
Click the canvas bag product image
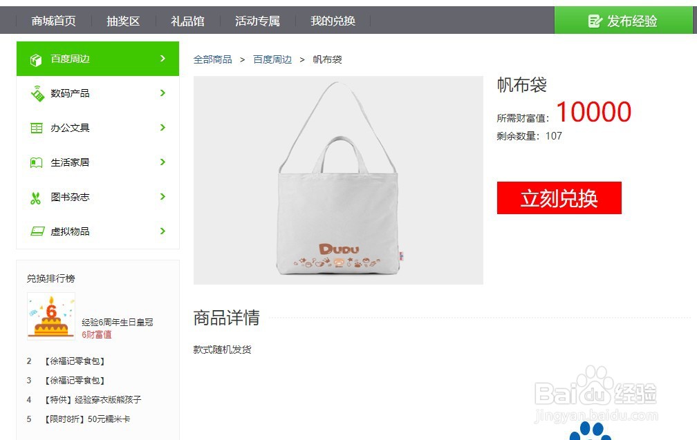338,180
